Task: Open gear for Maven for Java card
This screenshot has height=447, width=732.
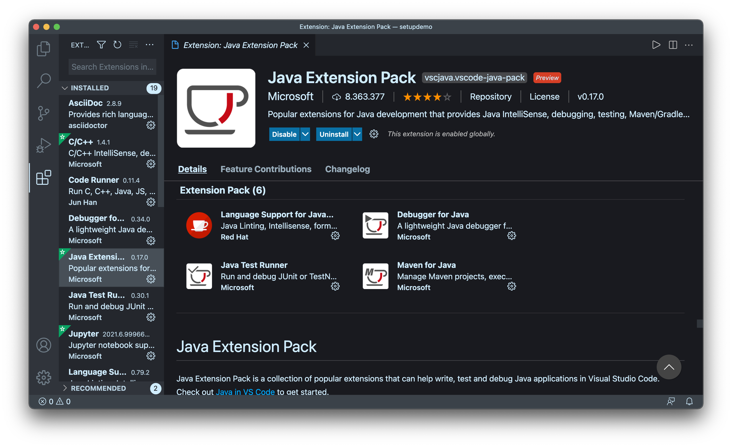Action: tap(511, 286)
